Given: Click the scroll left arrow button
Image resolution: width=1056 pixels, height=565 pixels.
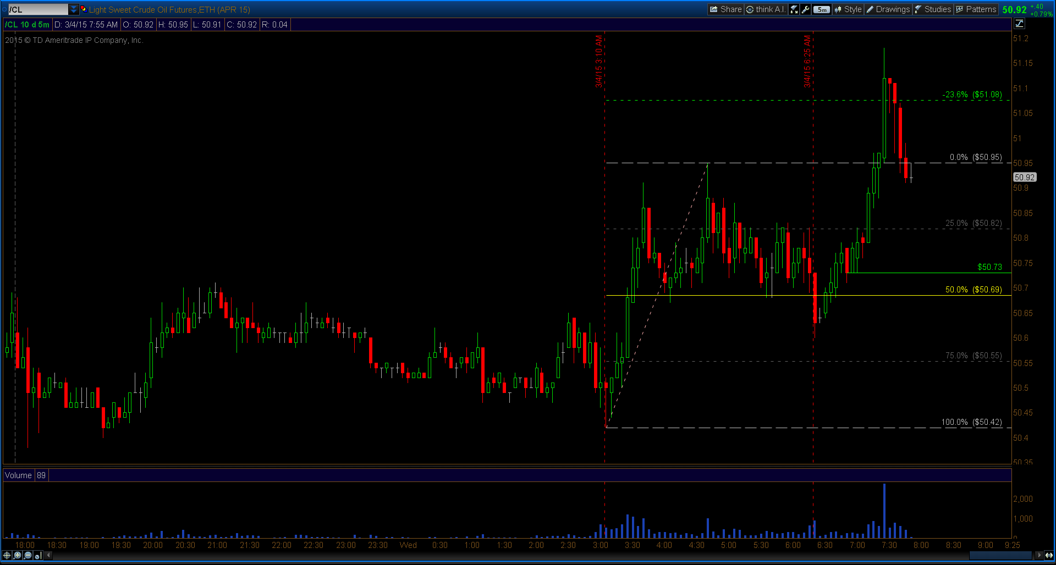Looking at the screenshot, I should pyautogui.click(x=48, y=555).
